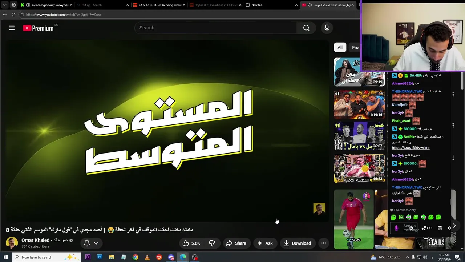
Task: Click the three-dots bubbles icon in chat
Action: (424, 228)
